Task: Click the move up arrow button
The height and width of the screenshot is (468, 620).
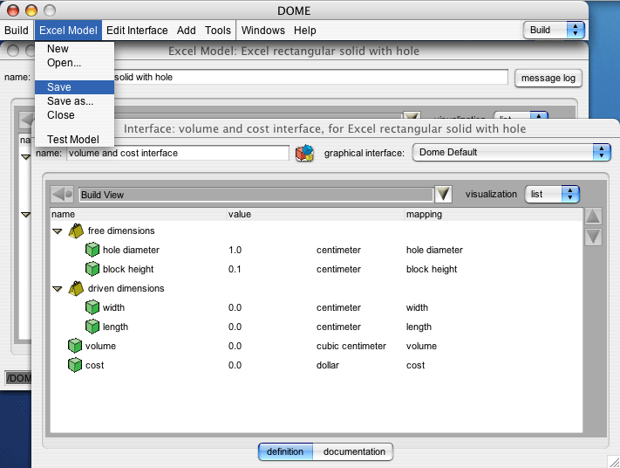Action: [x=593, y=217]
